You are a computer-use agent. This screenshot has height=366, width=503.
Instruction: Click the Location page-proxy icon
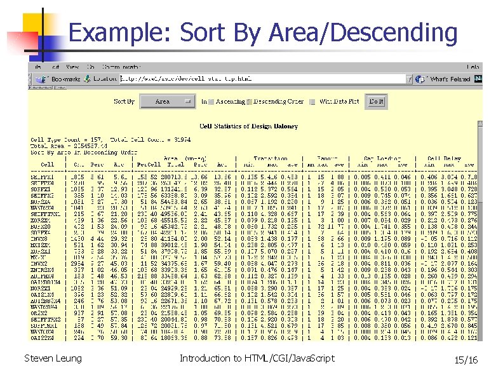[x=87, y=79]
